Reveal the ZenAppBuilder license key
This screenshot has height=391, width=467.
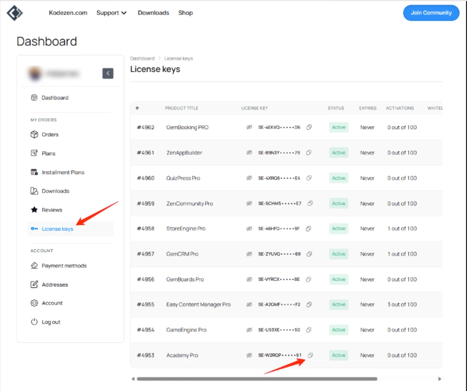coord(249,153)
